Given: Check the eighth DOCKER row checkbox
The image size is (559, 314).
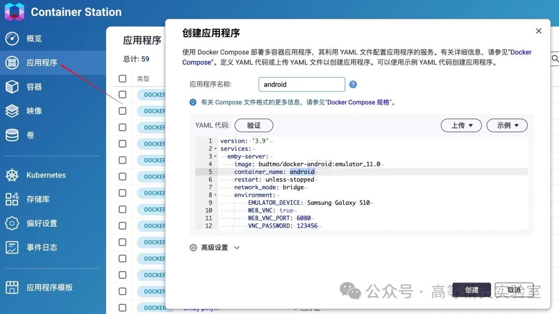Looking at the screenshot, I should pyautogui.click(x=123, y=209).
